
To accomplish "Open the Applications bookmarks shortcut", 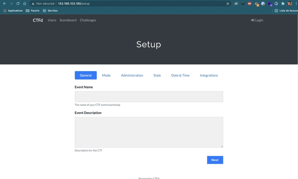I will point(13,10).
